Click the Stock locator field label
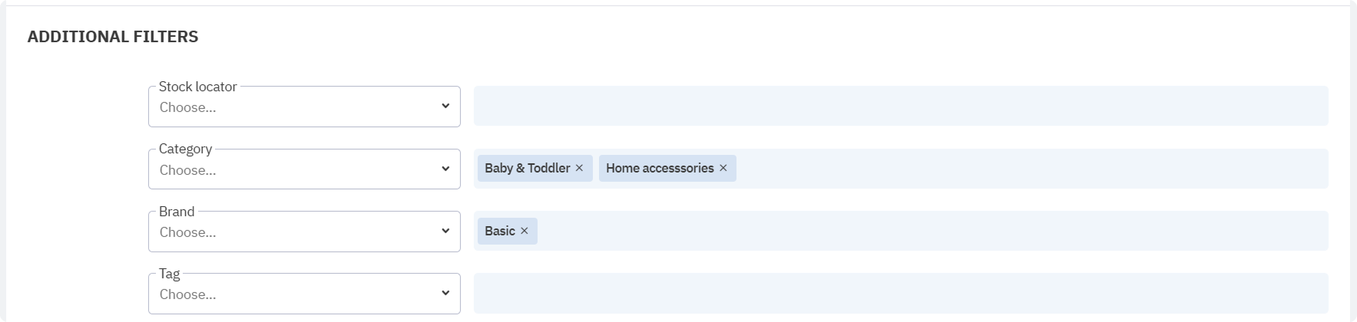Image resolution: width=1357 pixels, height=322 pixels. [197, 87]
